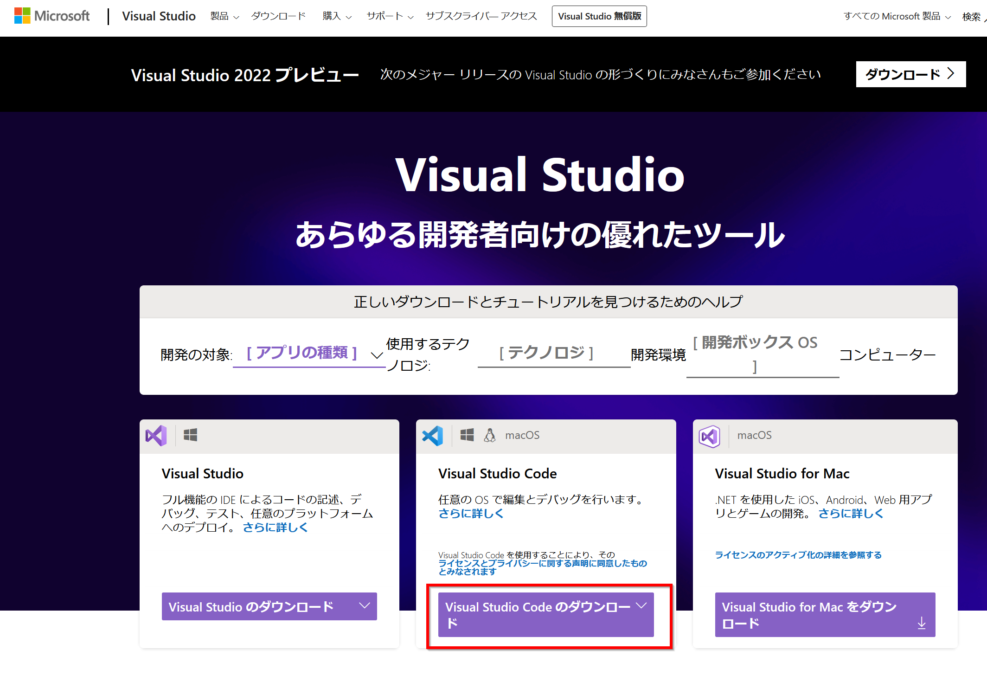Click the Microsoft logo icon
The height and width of the screenshot is (676, 987).
(22, 16)
